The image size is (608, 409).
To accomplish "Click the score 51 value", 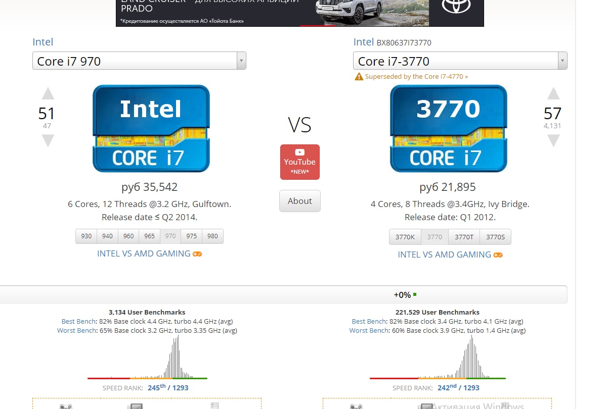I will pyautogui.click(x=47, y=114).
